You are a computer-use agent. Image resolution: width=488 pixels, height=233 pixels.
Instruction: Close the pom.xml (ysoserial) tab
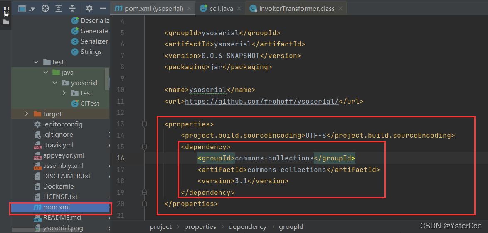click(x=190, y=9)
